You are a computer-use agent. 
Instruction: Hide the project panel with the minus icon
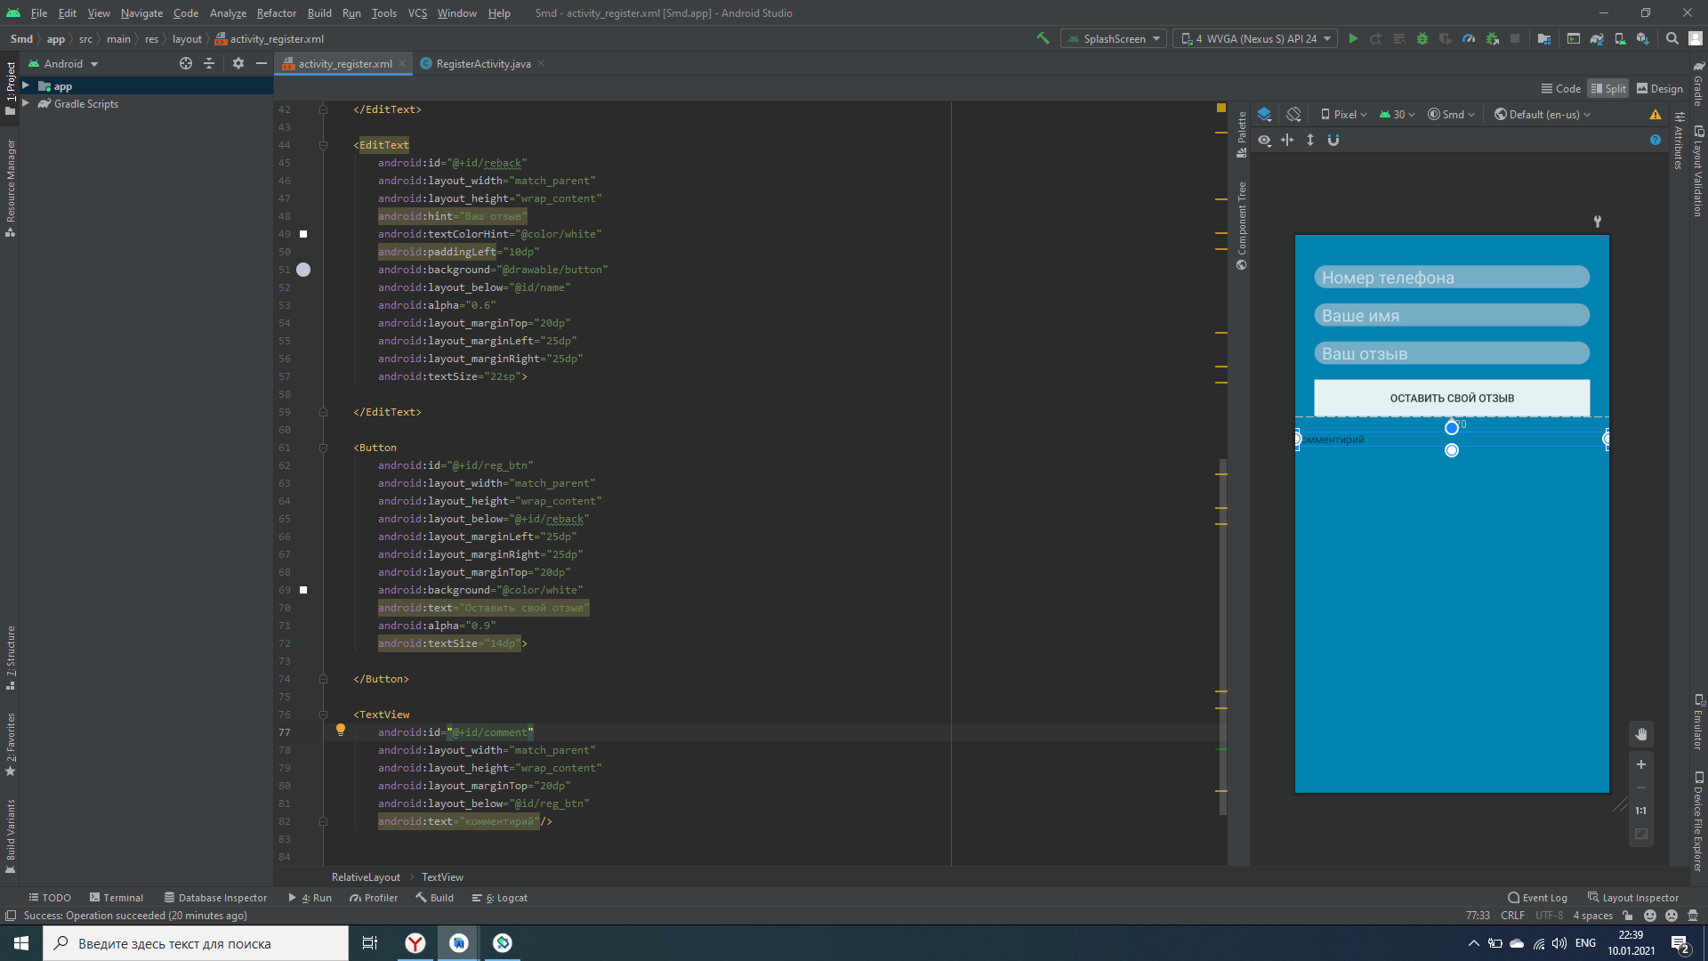coord(261,63)
